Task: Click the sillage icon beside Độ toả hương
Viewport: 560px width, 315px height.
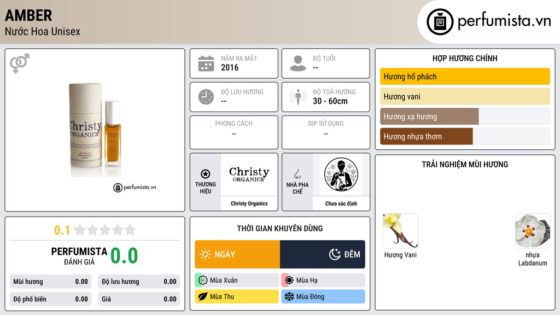Action: (x=298, y=97)
